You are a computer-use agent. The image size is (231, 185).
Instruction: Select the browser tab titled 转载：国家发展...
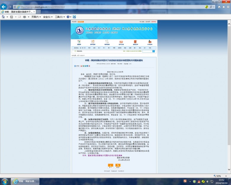(x=18, y=12)
